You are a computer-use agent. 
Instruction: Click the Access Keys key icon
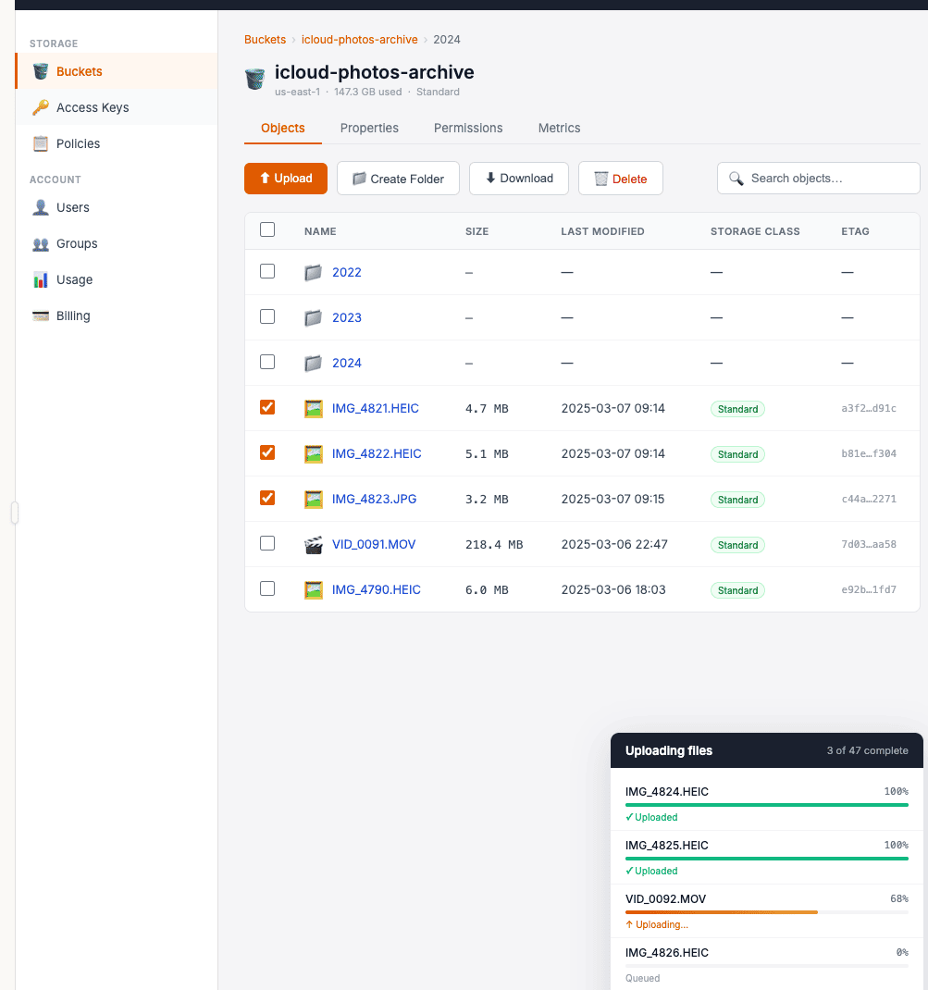41,107
